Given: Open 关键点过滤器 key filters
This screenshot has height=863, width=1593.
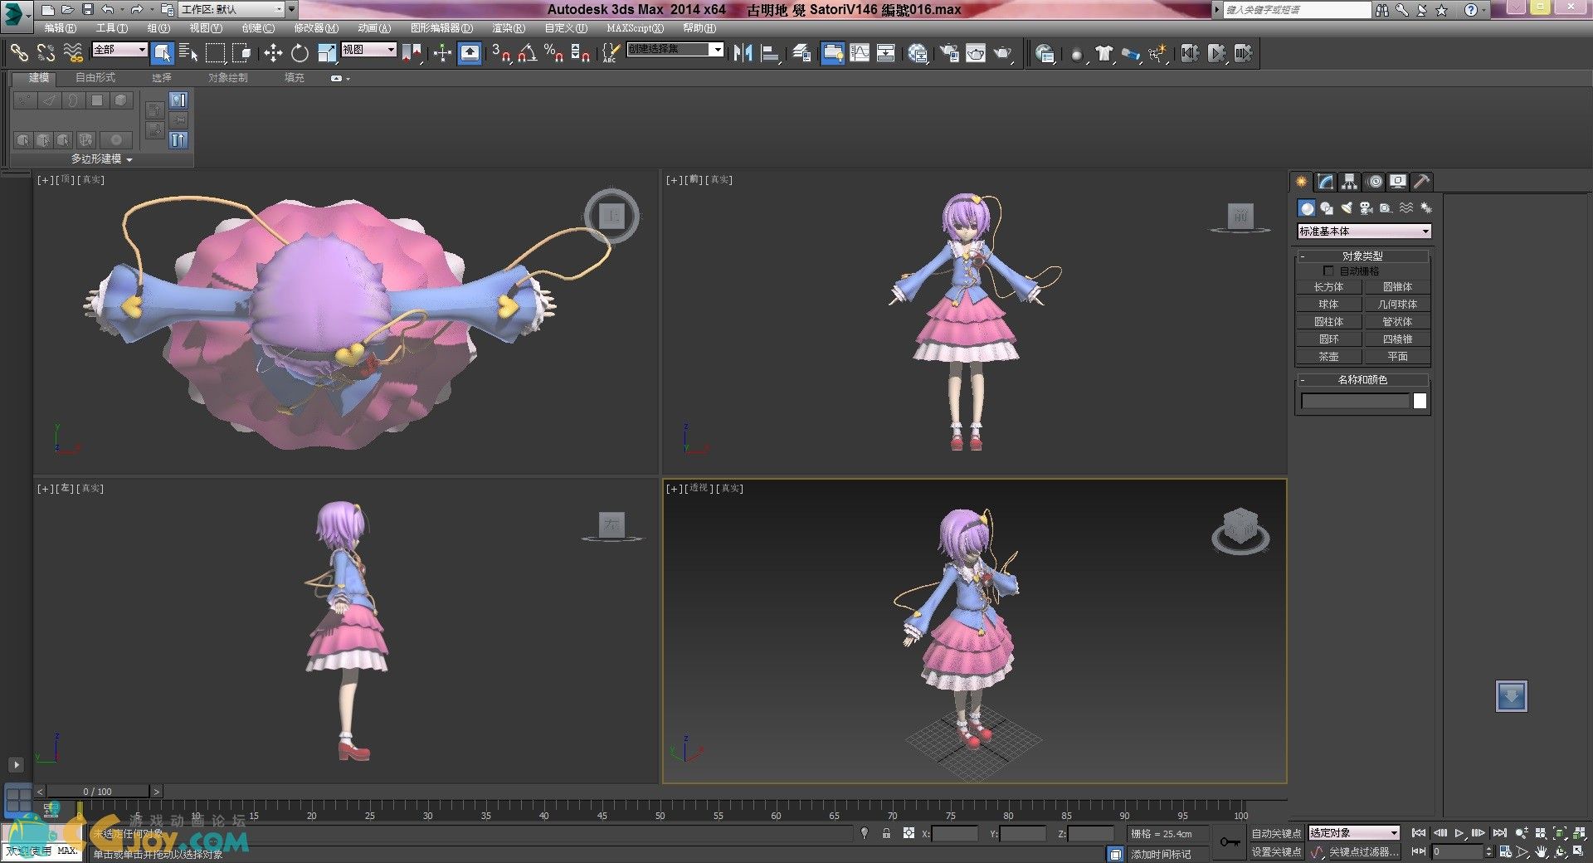Looking at the screenshot, I should (1363, 851).
